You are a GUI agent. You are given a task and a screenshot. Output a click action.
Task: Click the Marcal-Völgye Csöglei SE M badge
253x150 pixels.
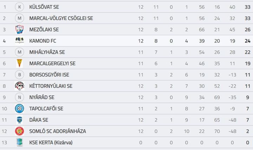pyautogui.click(x=19, y=18)
